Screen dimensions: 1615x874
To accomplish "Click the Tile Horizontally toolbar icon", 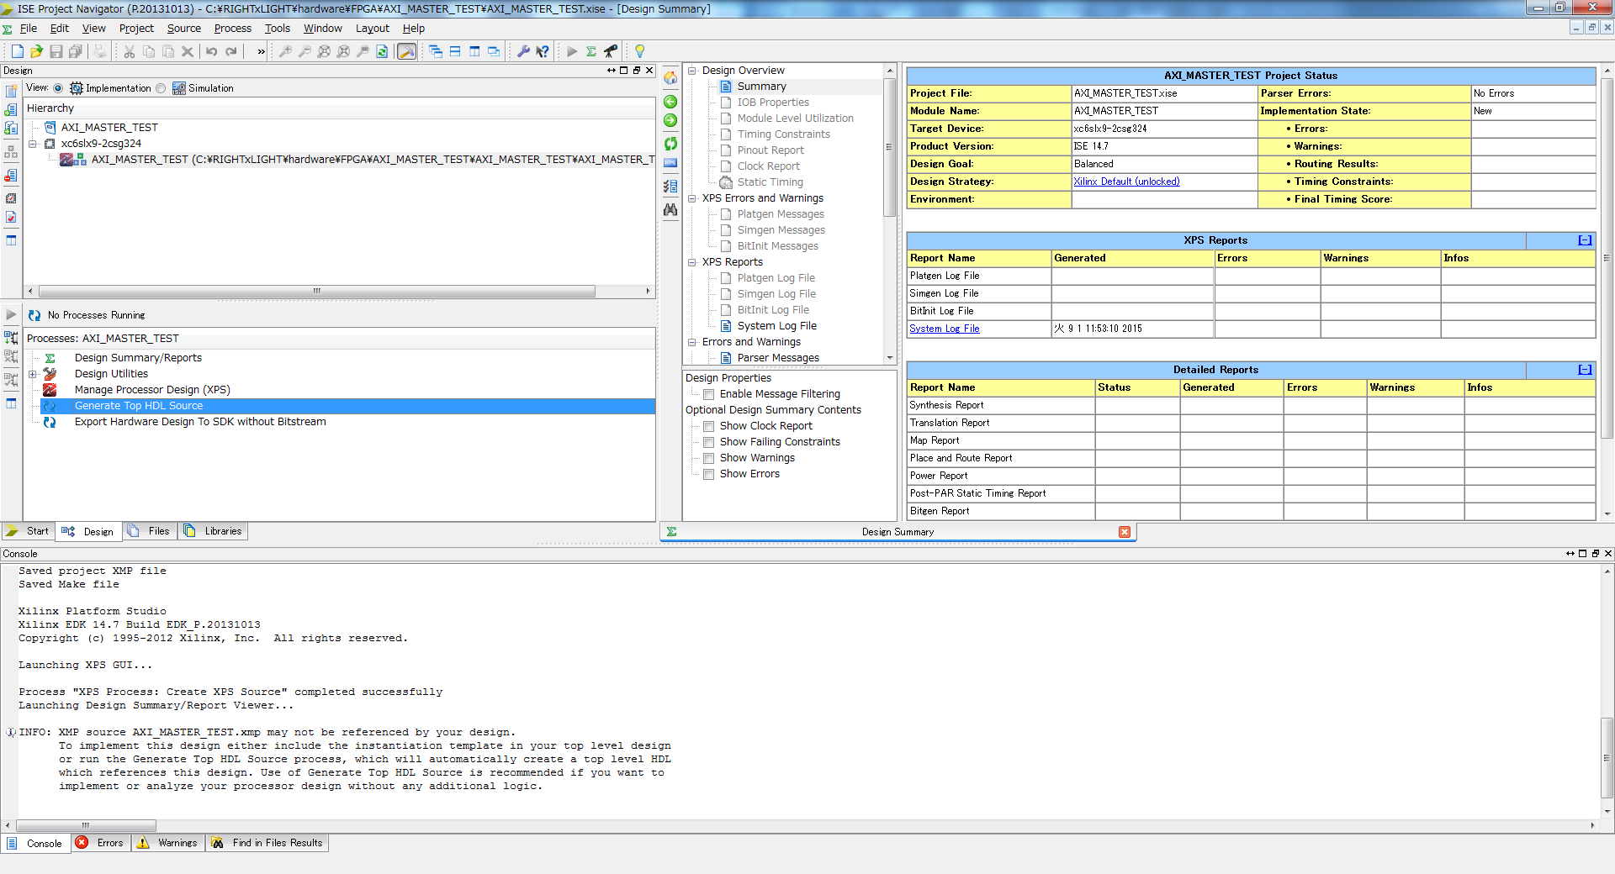I will [x=455, y=51].
